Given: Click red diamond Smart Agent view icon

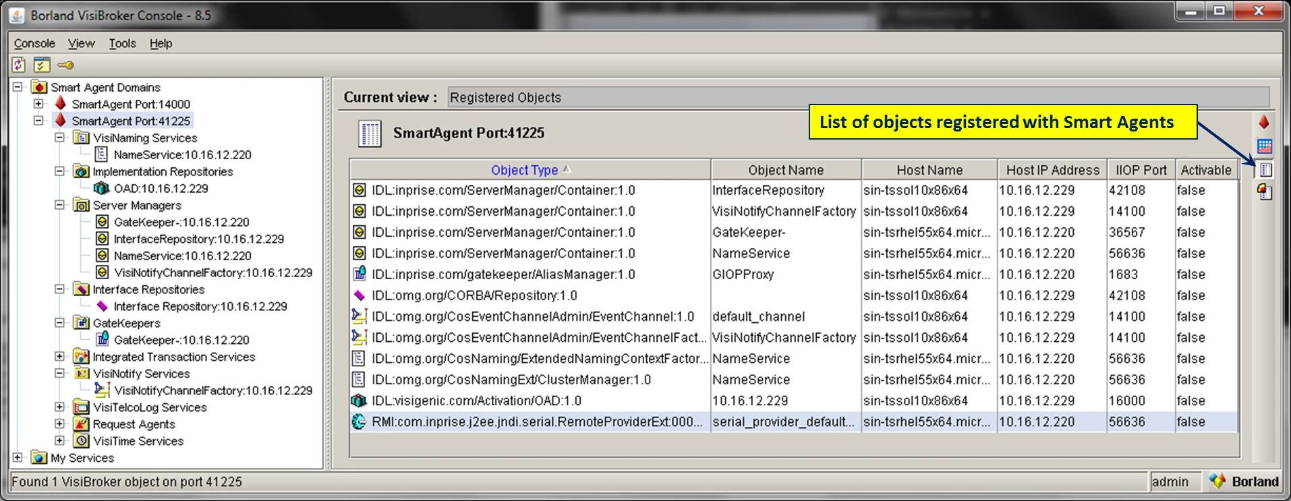Looking at the screenshot, I should [x=1264, y=122].
